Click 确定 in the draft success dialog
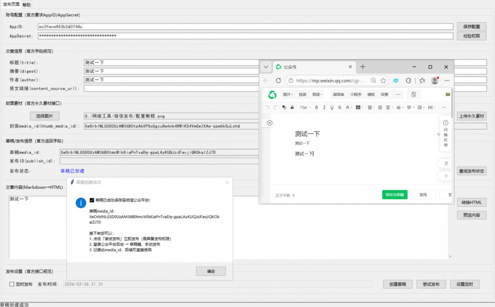495x307 pixels. [x=211, y=271]
